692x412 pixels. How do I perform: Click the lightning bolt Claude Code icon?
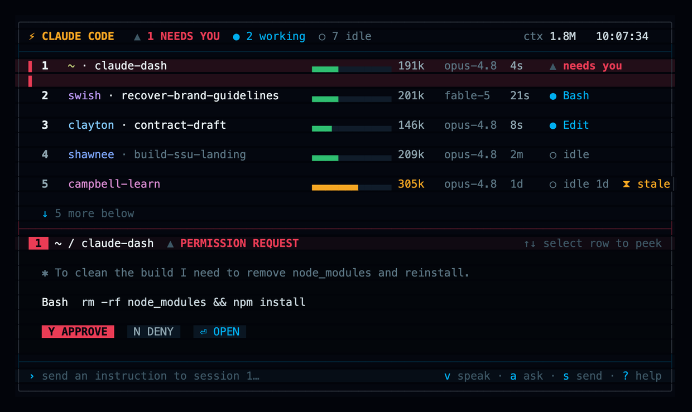[x=32, y=36]
